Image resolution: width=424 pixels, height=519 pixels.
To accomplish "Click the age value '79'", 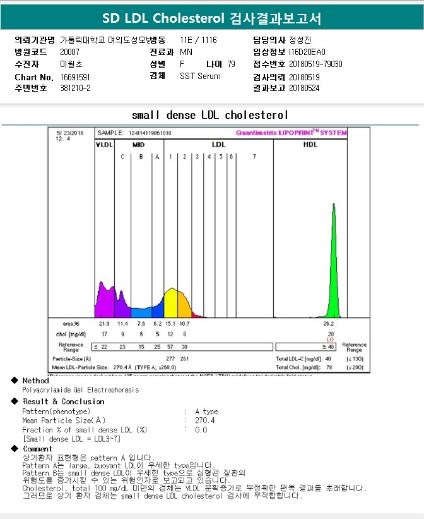I will (x=232, y=64).
